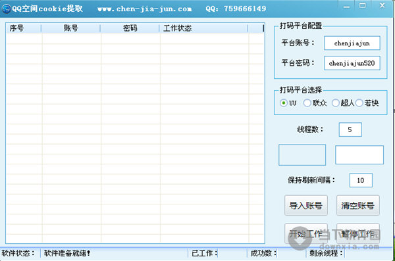Viewport: 395px width, 261px height.
Task: Focus the 线程数 thread count field
Action: point(350,130)
